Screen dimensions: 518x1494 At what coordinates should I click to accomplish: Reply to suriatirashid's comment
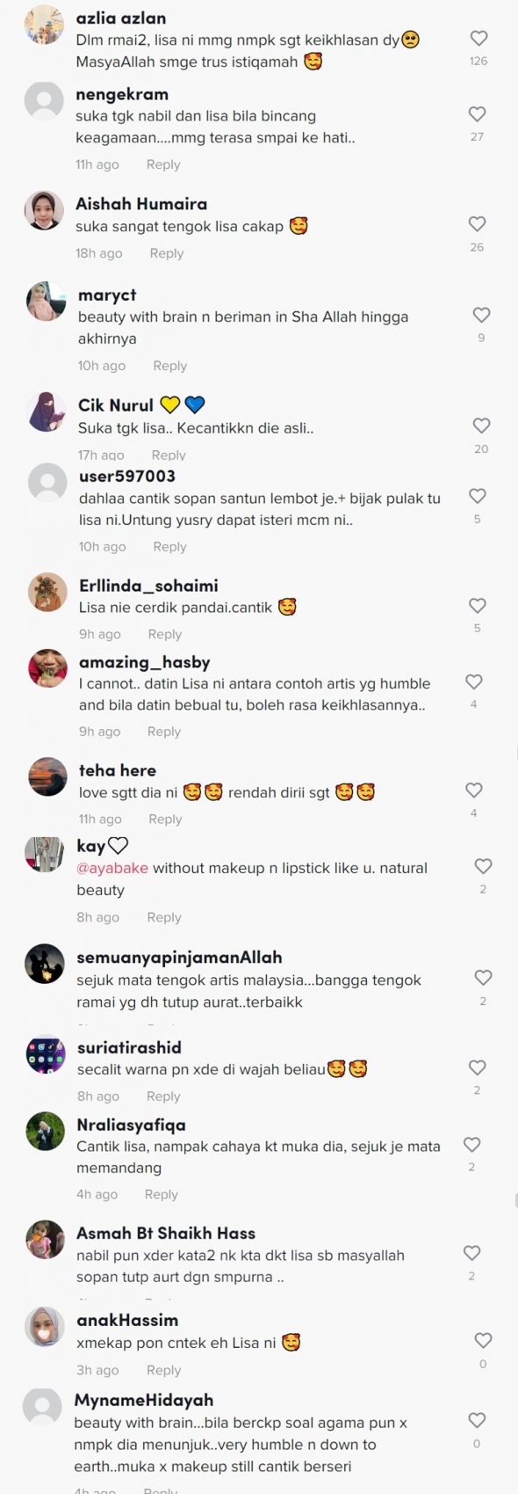point(163,1097)
